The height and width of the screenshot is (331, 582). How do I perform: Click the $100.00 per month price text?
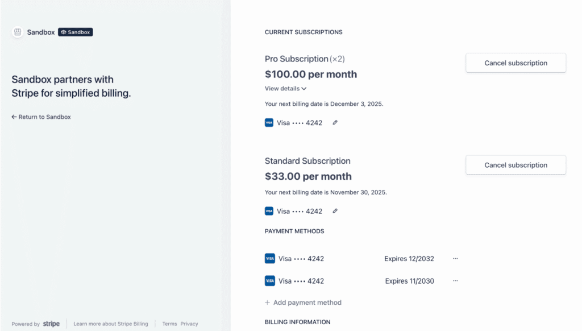click(x=311, y=74)
